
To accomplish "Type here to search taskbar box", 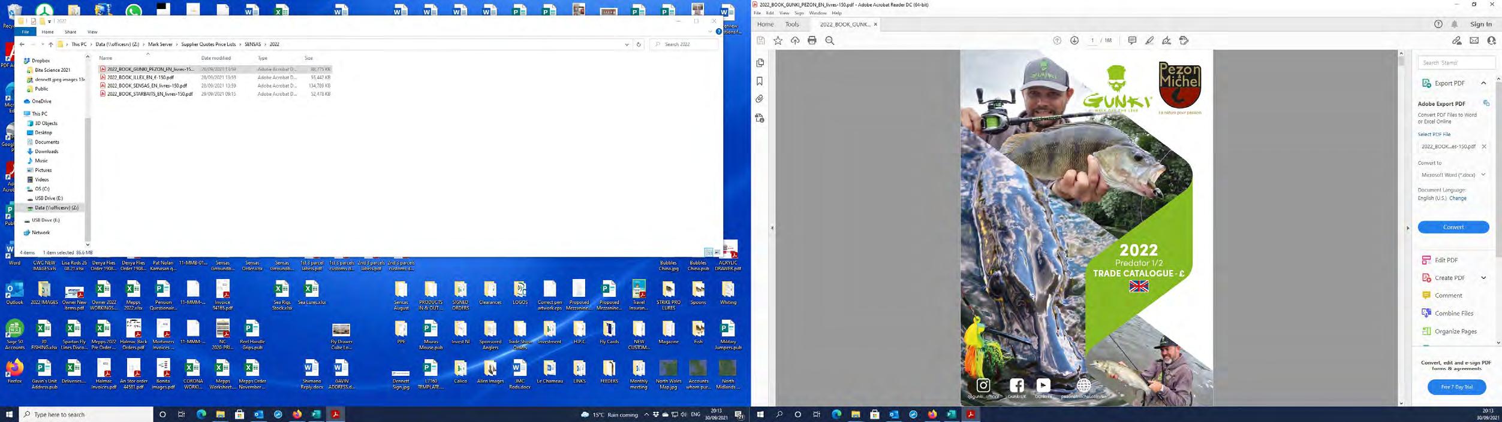I will tap(86, 414).
